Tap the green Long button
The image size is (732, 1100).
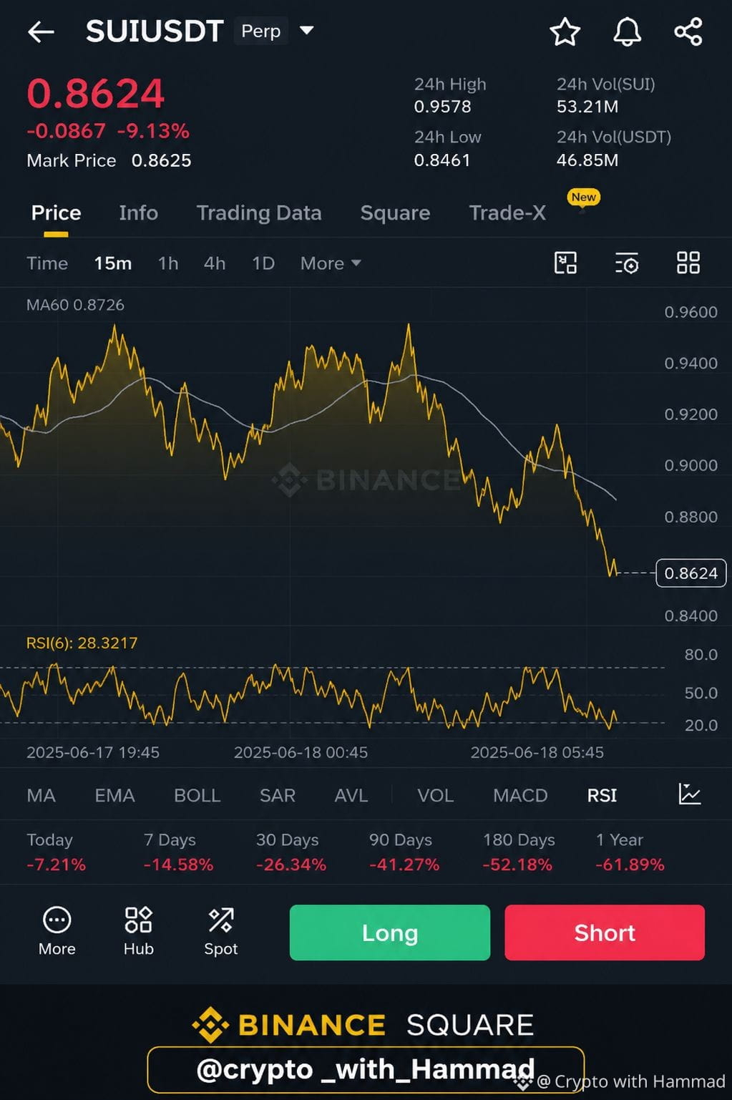tap(390, 933)
